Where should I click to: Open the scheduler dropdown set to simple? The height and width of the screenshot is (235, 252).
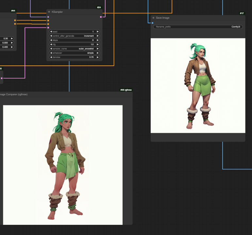click(x=74, y=53)
